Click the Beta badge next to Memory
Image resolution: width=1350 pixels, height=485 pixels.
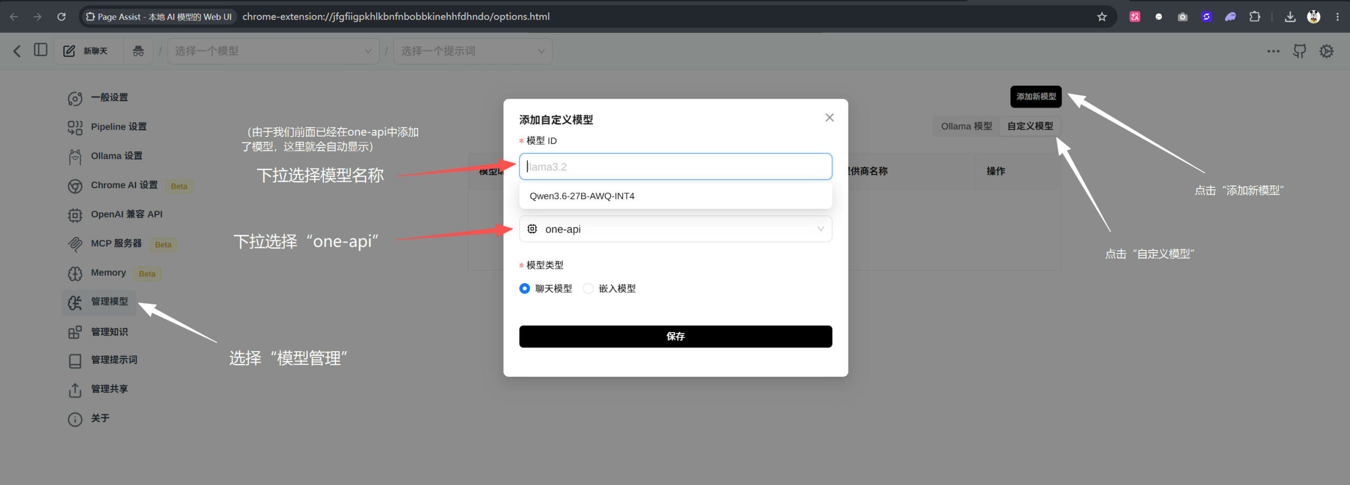(x=147, y=274)
